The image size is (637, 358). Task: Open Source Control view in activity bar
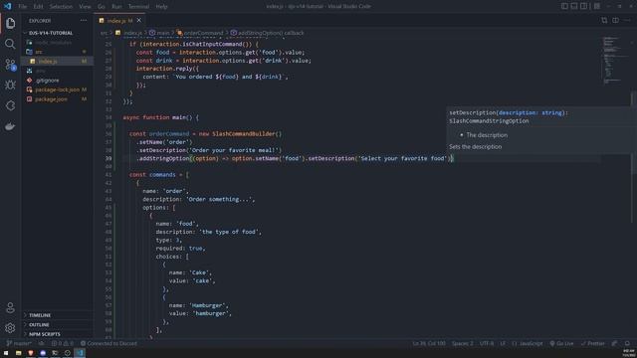pos(10,65)
